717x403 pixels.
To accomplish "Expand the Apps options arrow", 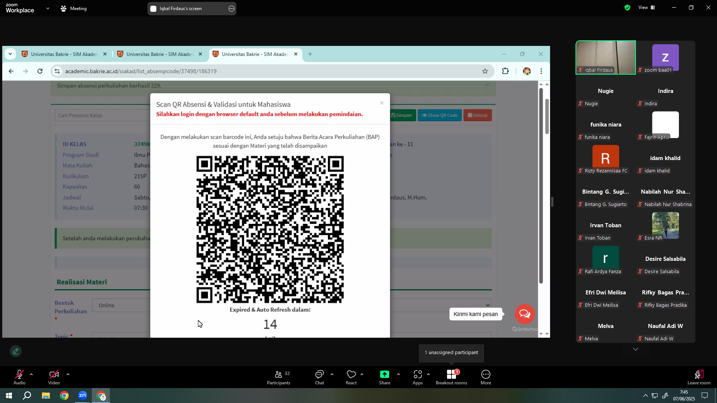I will point(428,374).
